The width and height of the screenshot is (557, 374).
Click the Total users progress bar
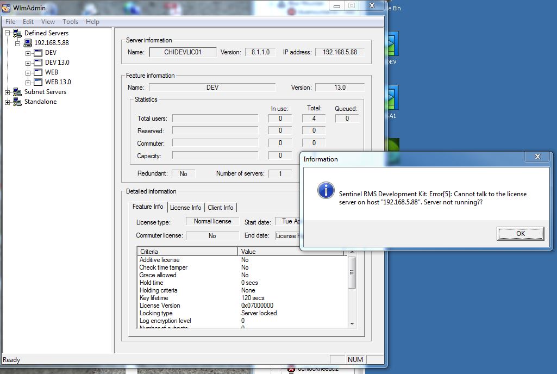(215, 119)
